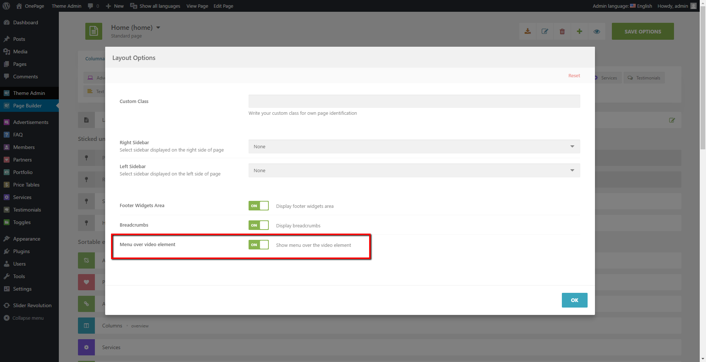Open Media in the sidebar
Image resolution: width=706 pixels, height=362 pixels.
(29, 52)
